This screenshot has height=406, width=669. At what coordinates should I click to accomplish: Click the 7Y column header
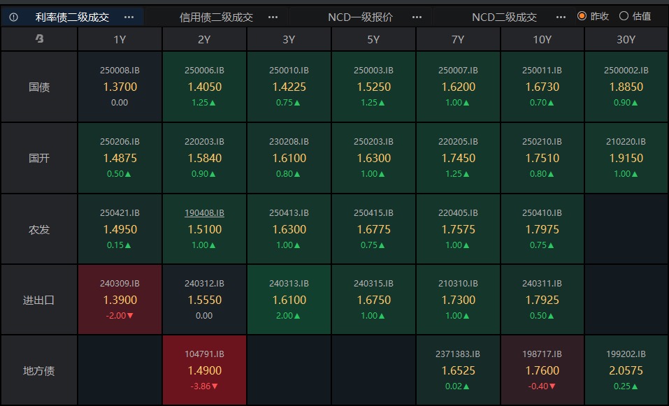coord(458,39)
